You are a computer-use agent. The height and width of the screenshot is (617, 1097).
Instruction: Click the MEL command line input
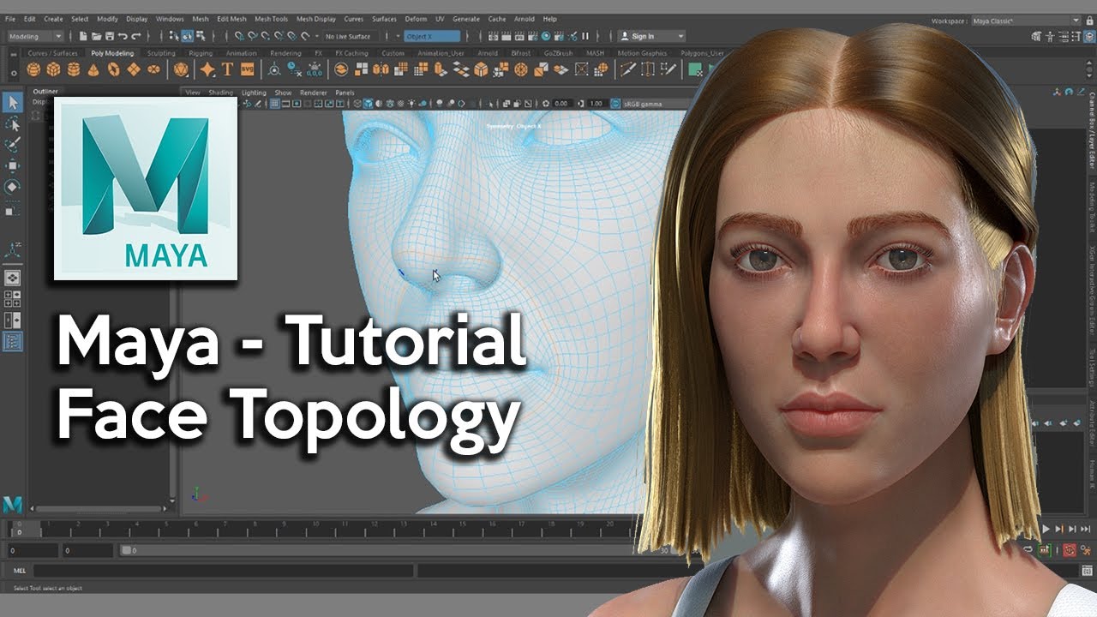pos(223,571)
